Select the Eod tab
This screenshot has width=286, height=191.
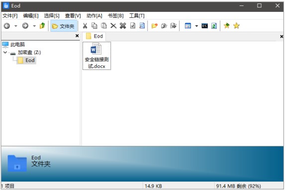click(x=95, y=36)
